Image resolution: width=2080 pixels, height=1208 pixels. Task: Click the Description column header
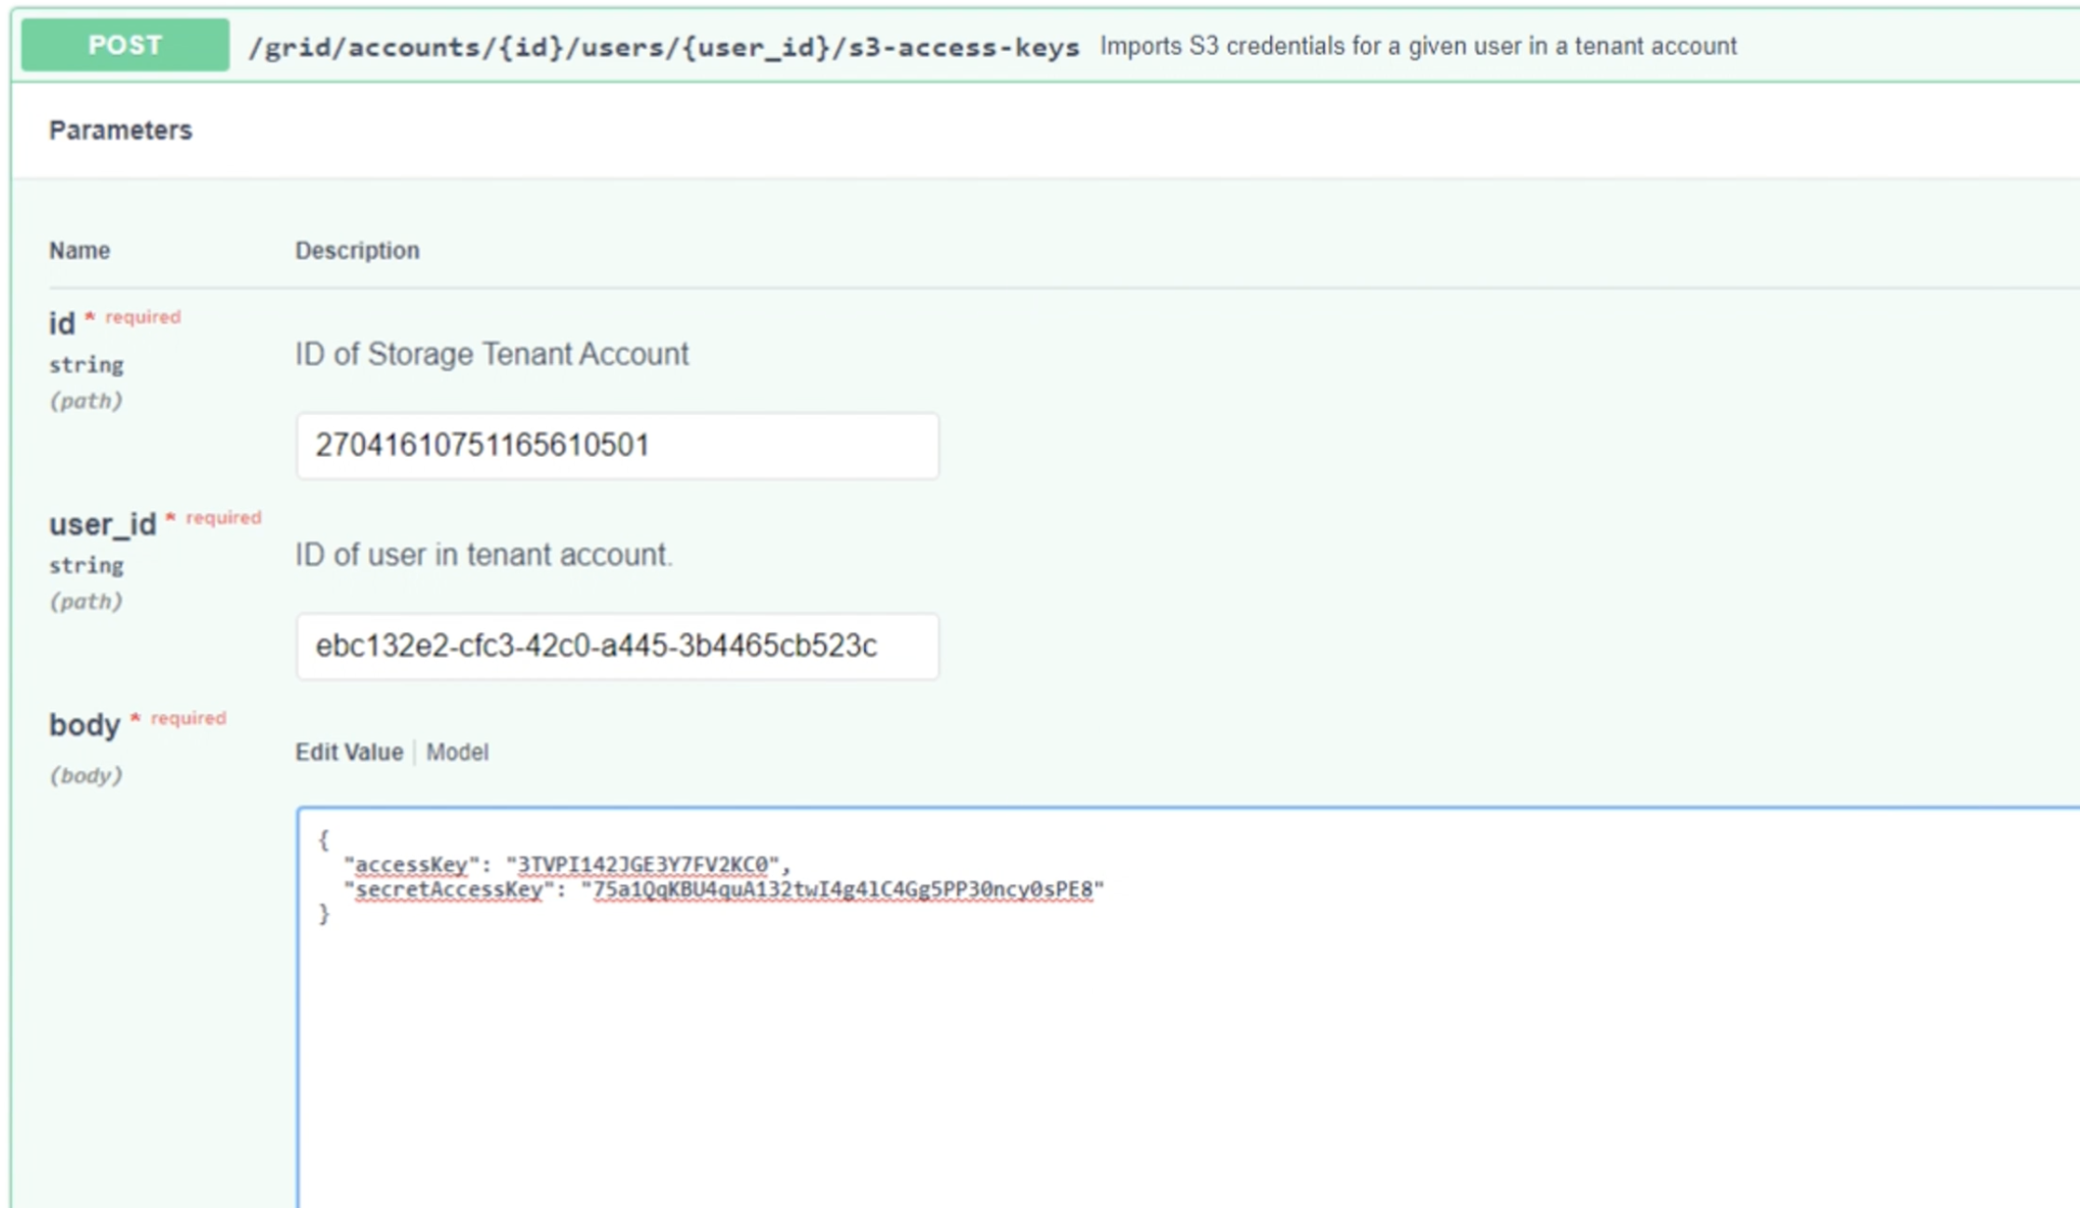pos(357,250)
